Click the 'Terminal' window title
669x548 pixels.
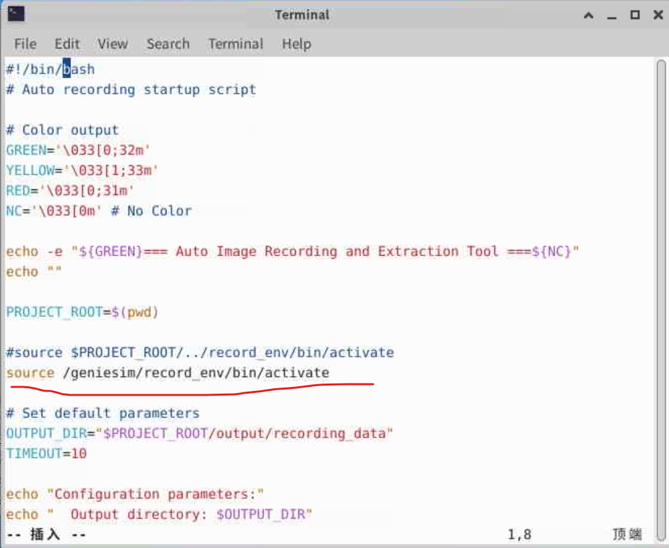[x=302, y=15]
